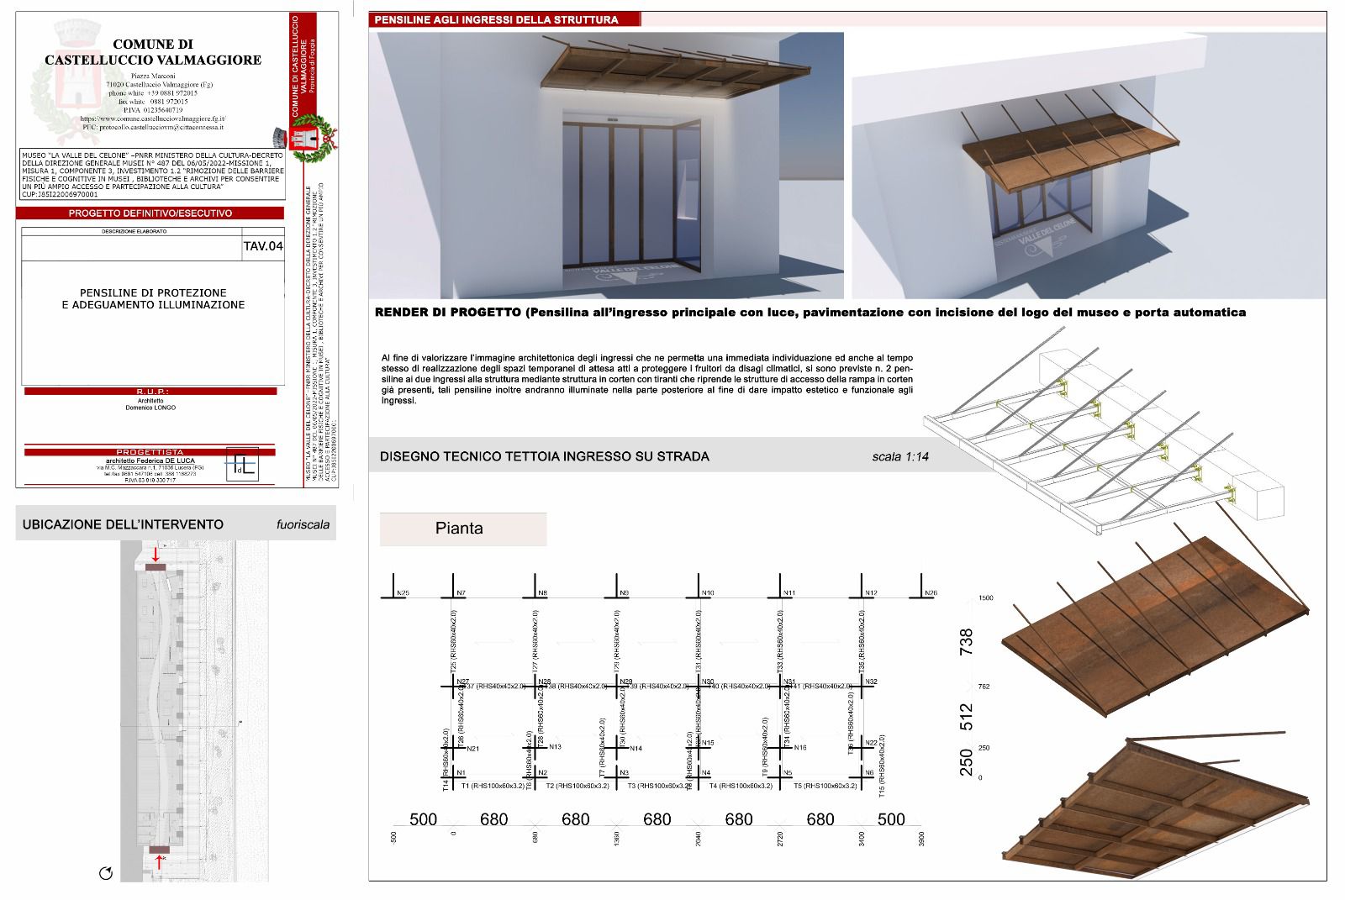Image resolution: width=1345 pixels, height=900 pixels.
Task: Click the 'DESCRIZIONE ELABORATO' label
Action: coord(134,231)
